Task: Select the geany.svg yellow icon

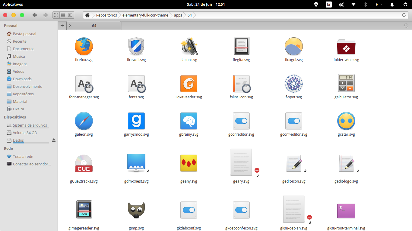Action: 189,163
